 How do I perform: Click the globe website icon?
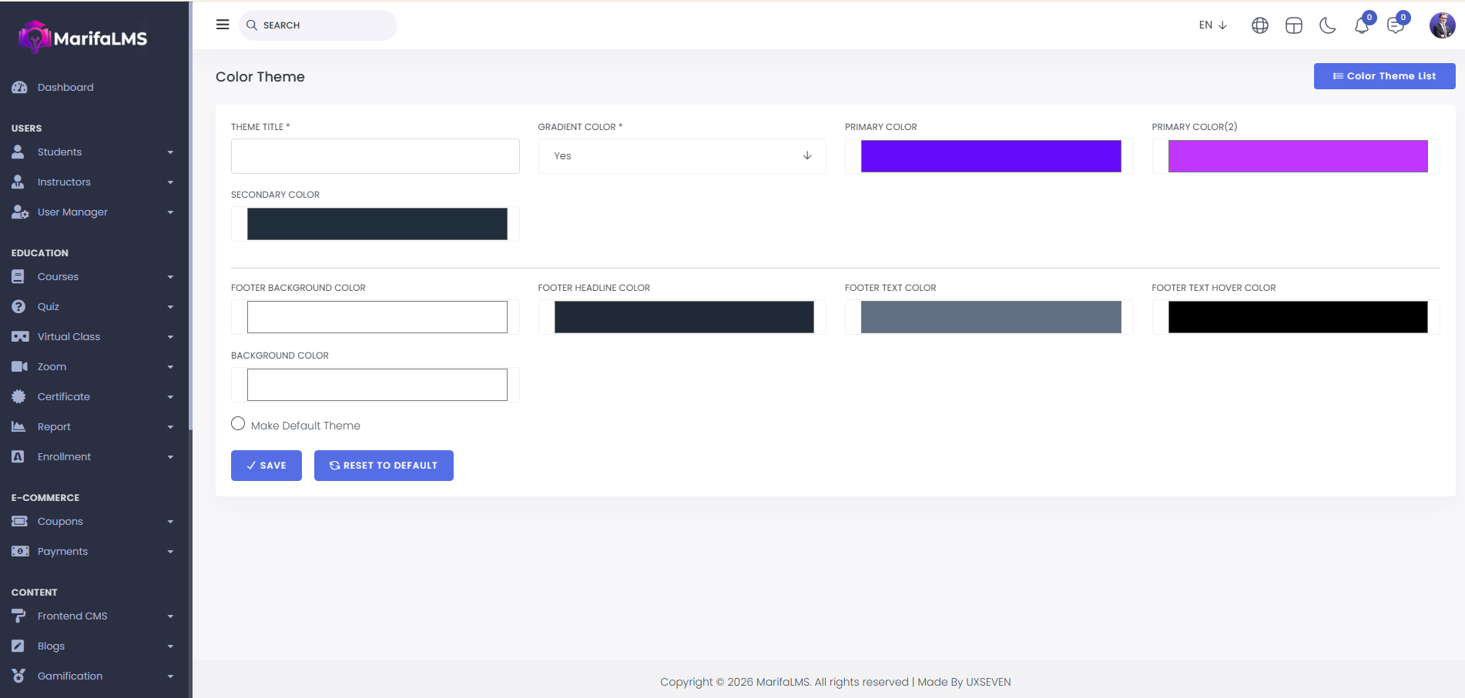(x=1259, y=25)
